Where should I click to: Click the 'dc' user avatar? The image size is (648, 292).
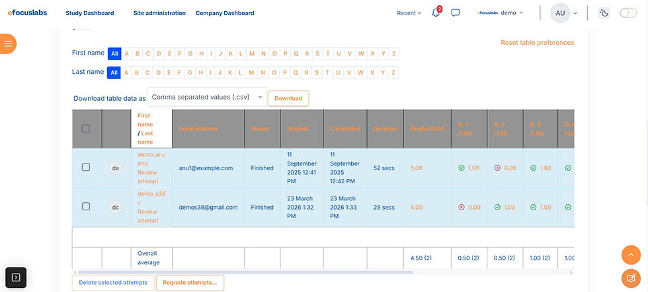[116, 207]
